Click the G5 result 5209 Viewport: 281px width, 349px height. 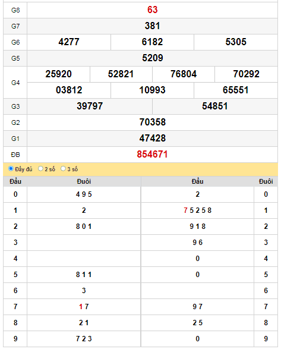[153, 58]
